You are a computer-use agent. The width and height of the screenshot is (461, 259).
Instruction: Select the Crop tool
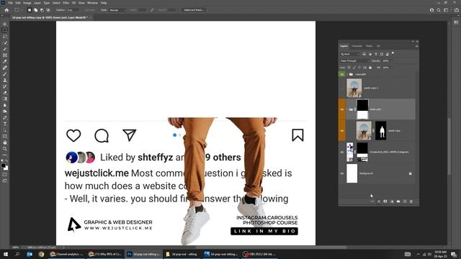(x=5, y=49)
